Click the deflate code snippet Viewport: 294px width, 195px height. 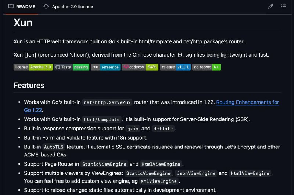(163, 129)
